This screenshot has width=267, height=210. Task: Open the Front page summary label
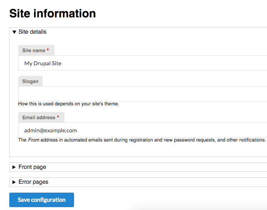(32, 167)
